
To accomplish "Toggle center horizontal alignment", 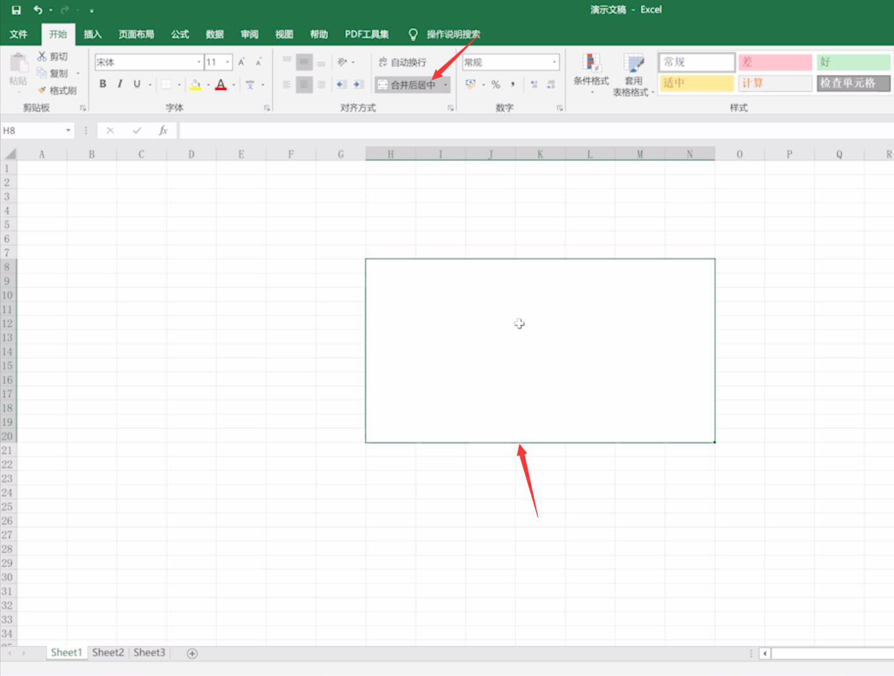I will (304, 84).
